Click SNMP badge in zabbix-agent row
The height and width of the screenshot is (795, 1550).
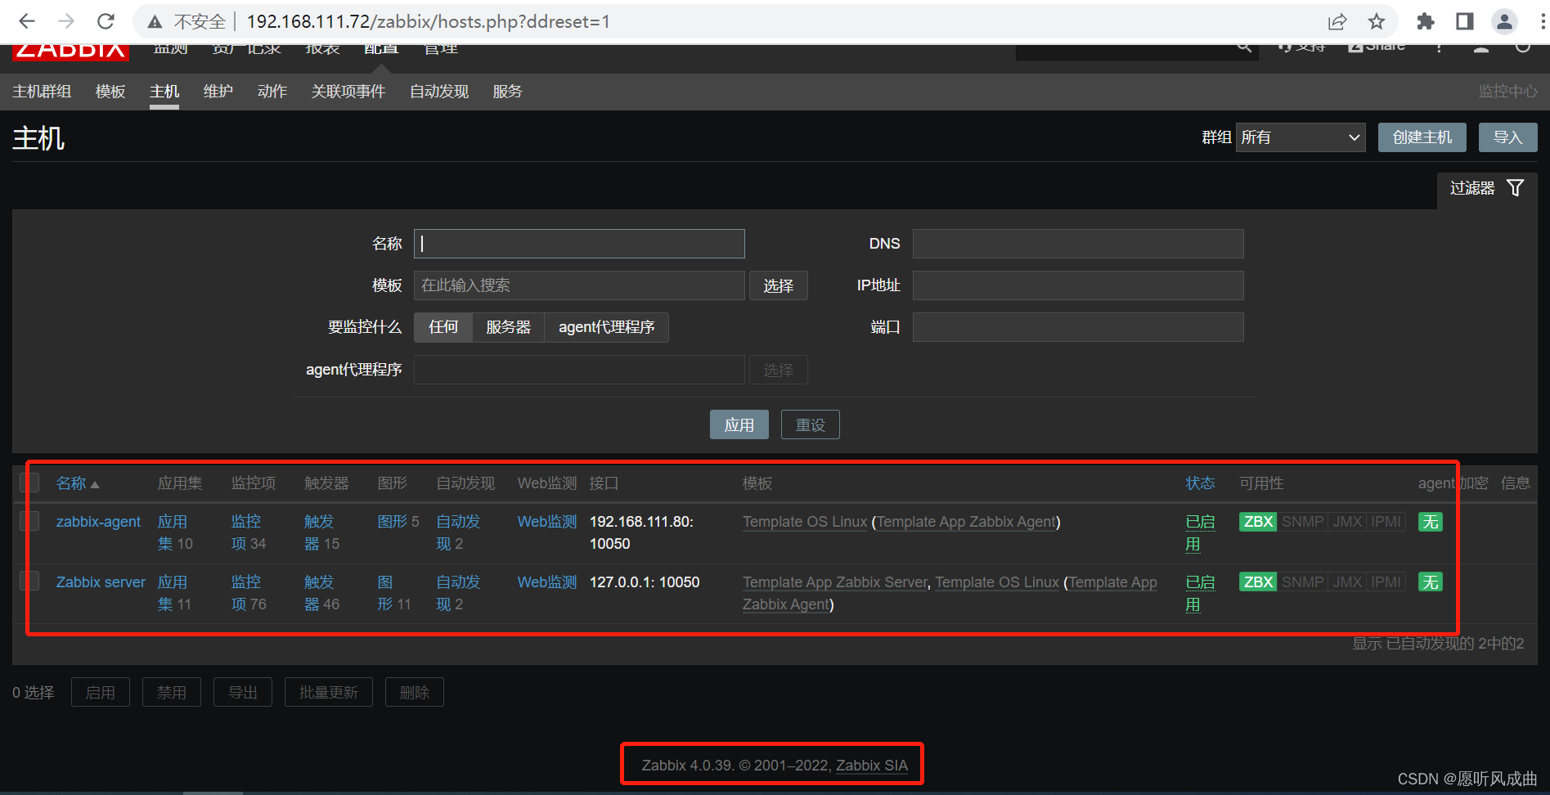coord(1302,522)
